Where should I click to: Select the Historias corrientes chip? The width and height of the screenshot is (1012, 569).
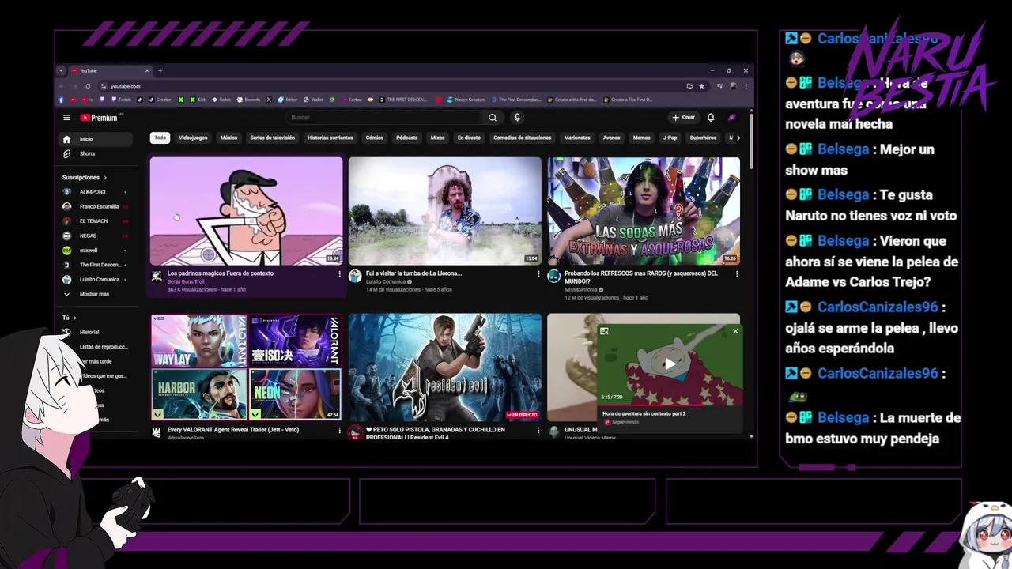(330, 138)
